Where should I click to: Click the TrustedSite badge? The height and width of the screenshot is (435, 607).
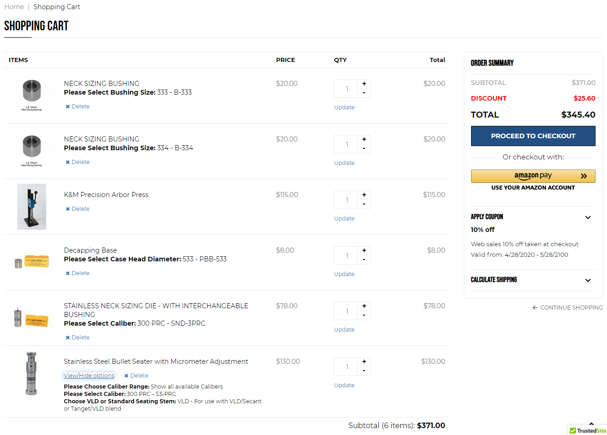pyautogui.click(x=588, y=430)
